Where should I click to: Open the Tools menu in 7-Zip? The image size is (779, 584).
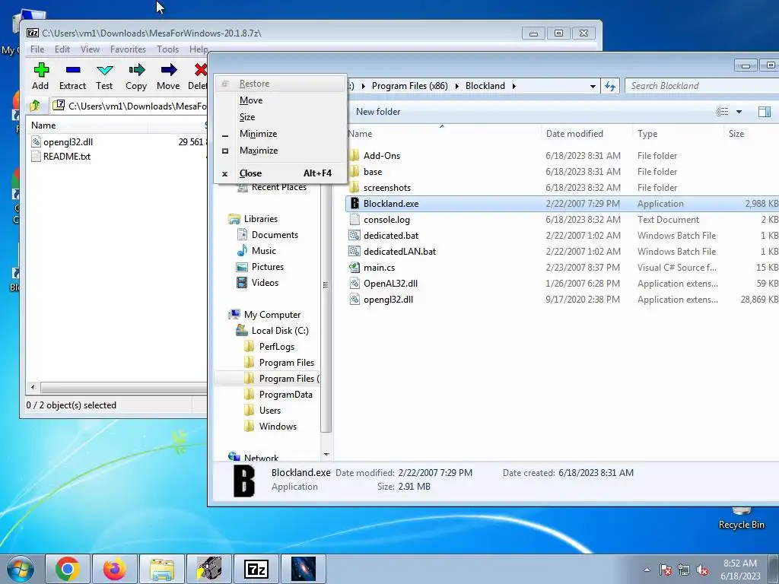point(167,49)
